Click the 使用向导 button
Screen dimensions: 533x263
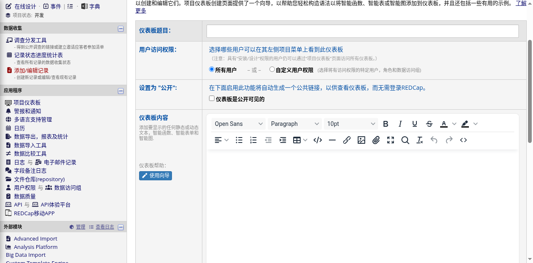(x=155, y=176)
